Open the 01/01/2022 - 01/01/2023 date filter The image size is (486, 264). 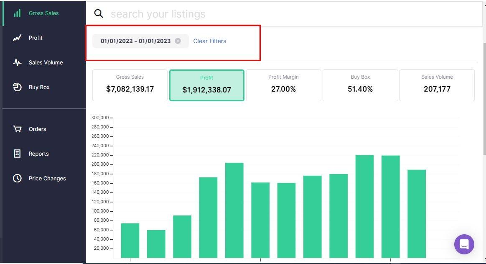click(x=135, y=41)
